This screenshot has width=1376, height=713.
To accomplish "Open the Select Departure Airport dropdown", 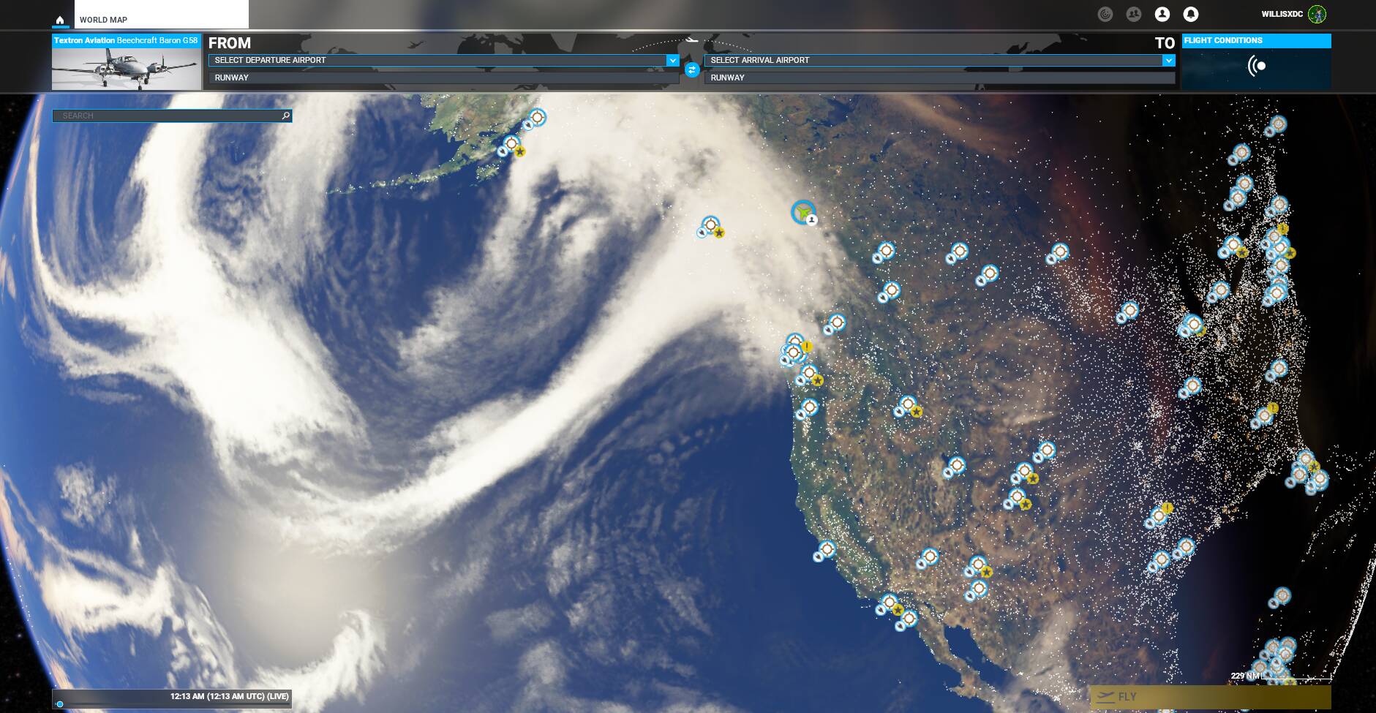I will tap(443, 60).
